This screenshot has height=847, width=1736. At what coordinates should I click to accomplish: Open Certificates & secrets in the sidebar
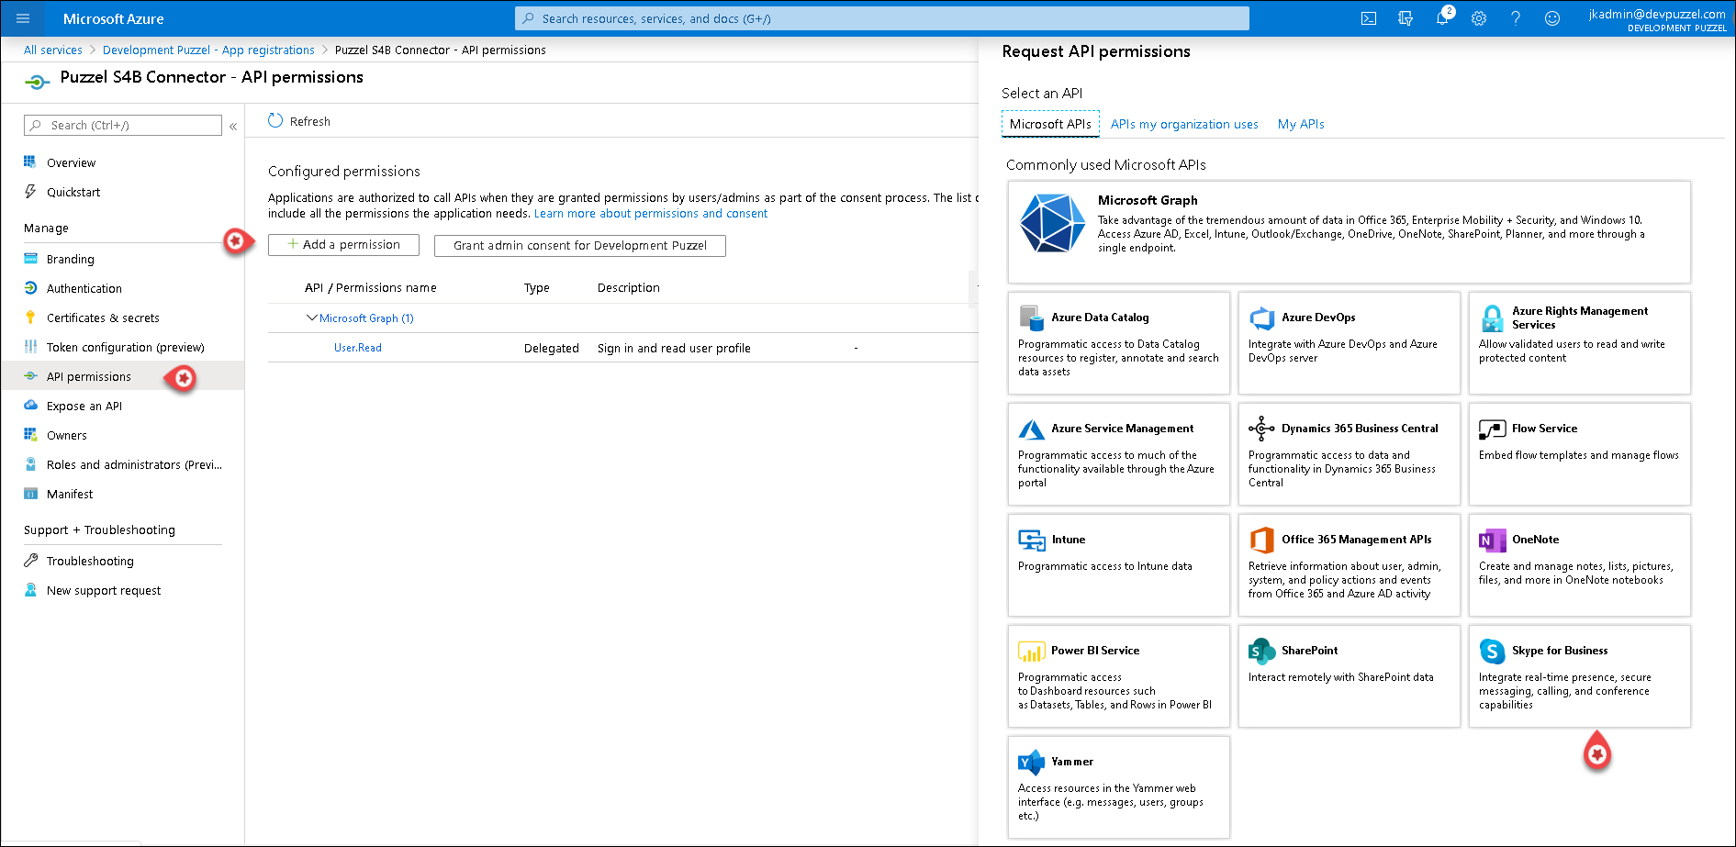click(103, 318)
